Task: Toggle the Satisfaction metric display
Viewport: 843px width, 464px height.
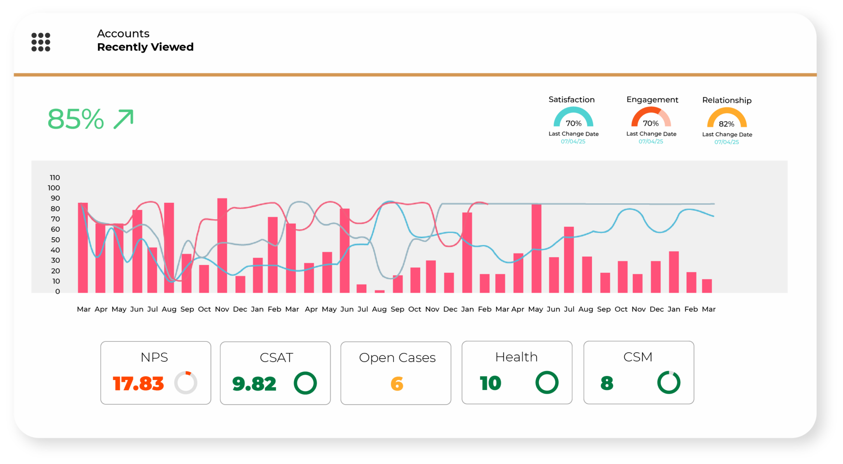Action: pos(571,100)
